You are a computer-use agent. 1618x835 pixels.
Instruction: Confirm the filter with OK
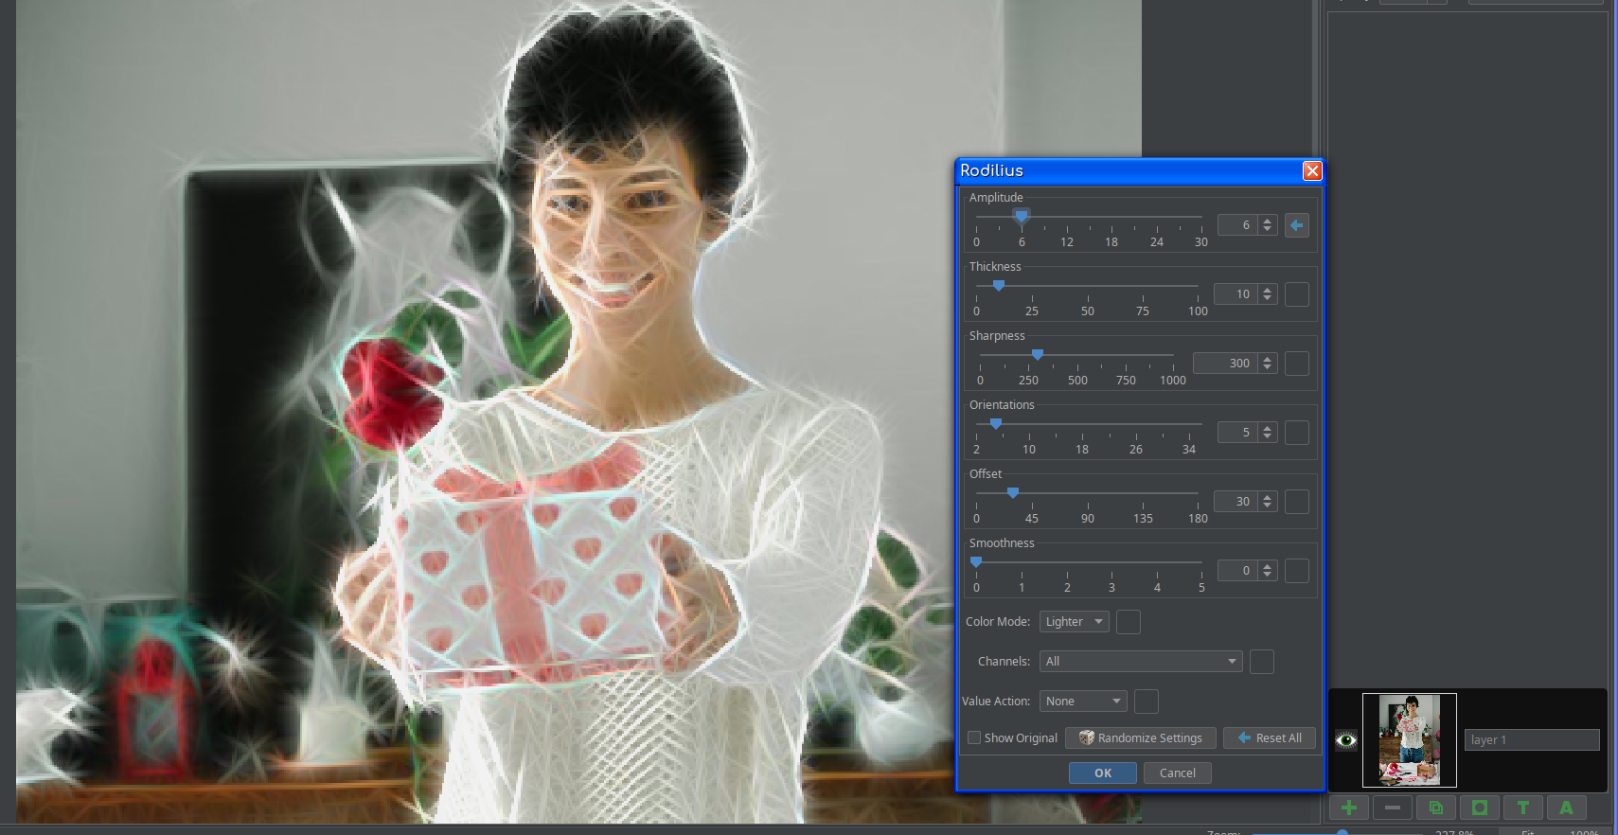1103,773
